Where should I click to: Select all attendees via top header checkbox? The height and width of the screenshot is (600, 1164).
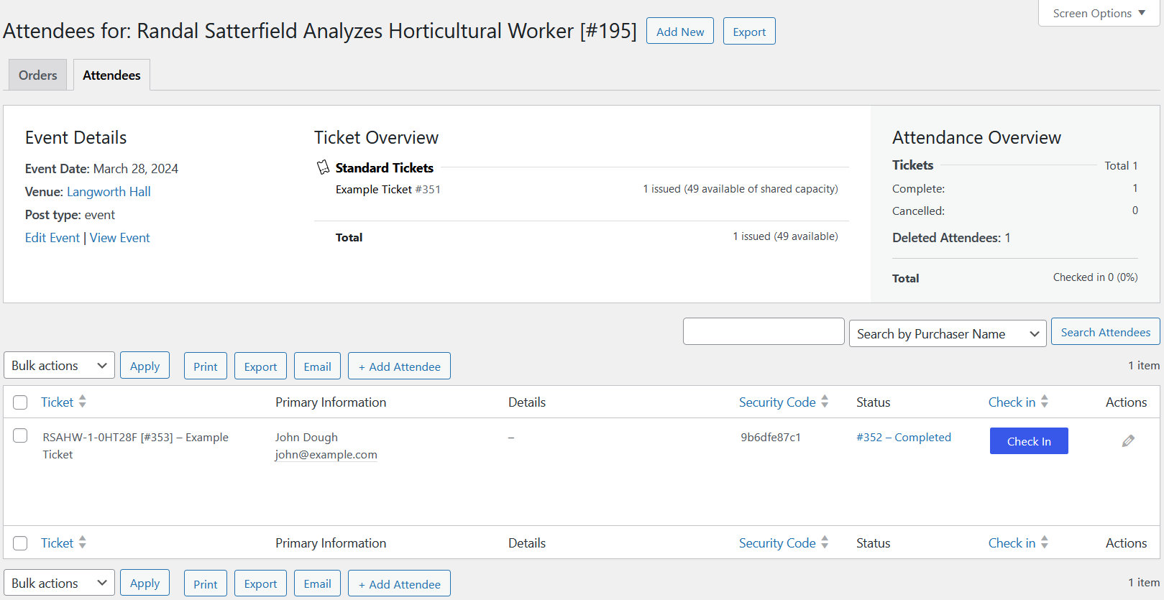click(20, 402)
